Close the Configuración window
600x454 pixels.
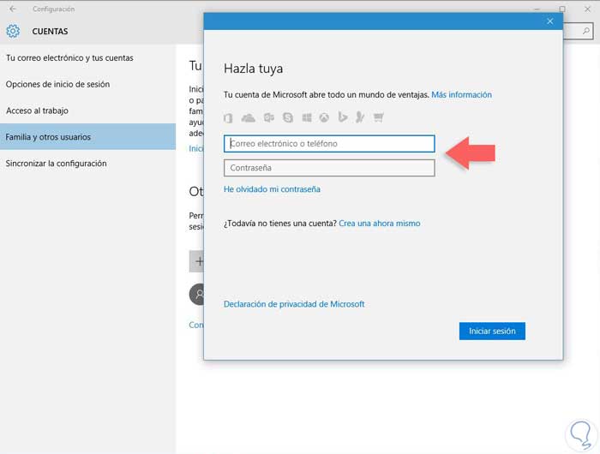click(x=588, y=9)
